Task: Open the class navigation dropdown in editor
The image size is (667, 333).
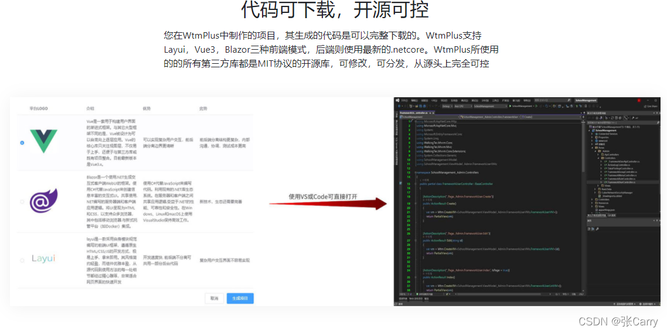Action: pyautogui.click(x=491, y=117)
